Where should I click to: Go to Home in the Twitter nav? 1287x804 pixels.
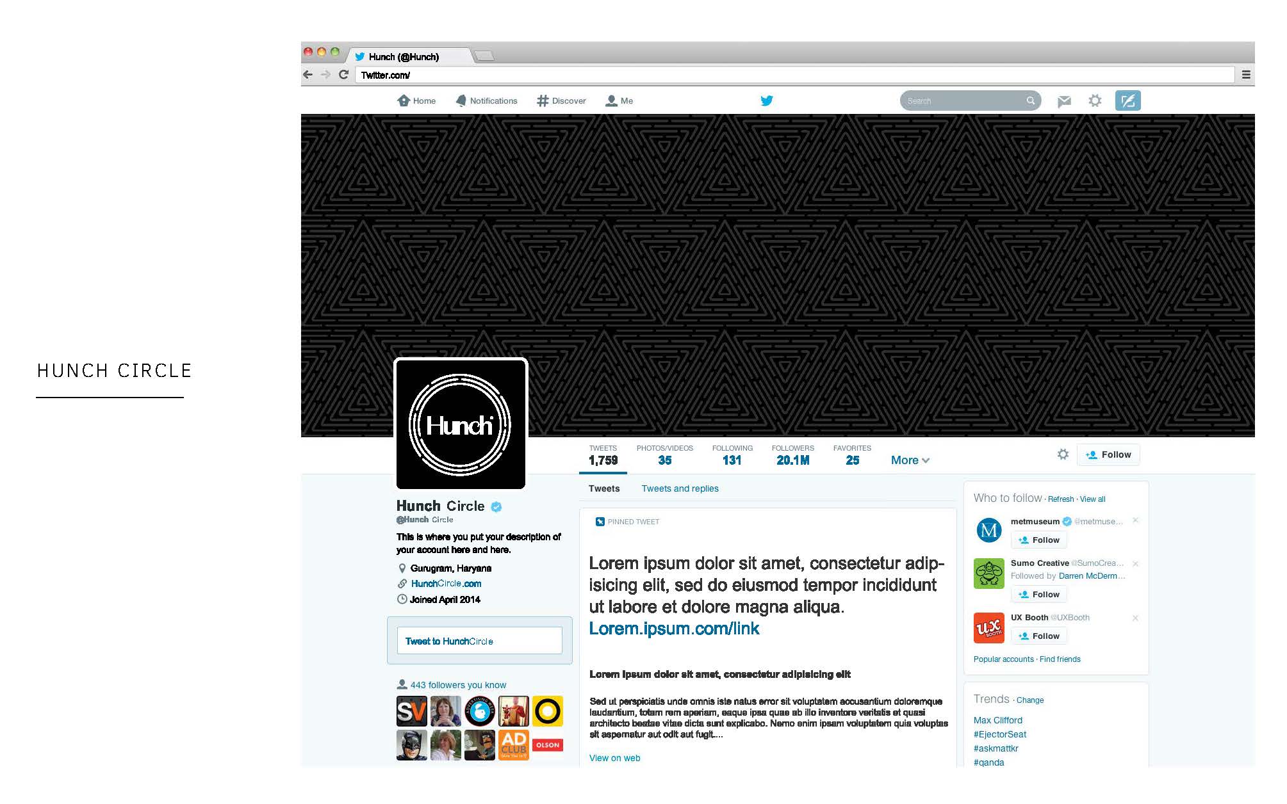click(416, 100)
